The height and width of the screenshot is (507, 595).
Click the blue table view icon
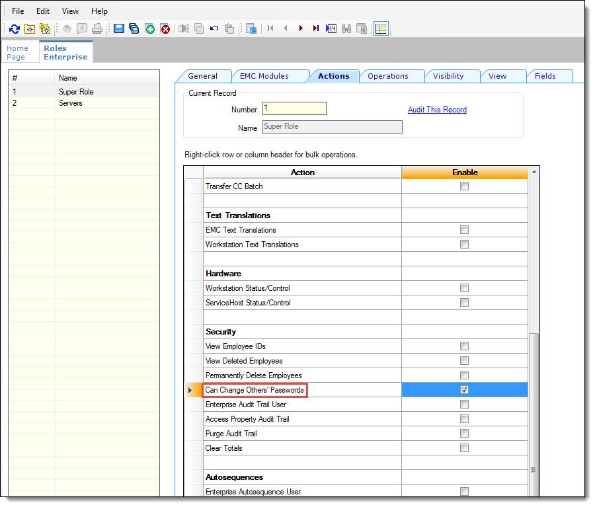(251, 28)
